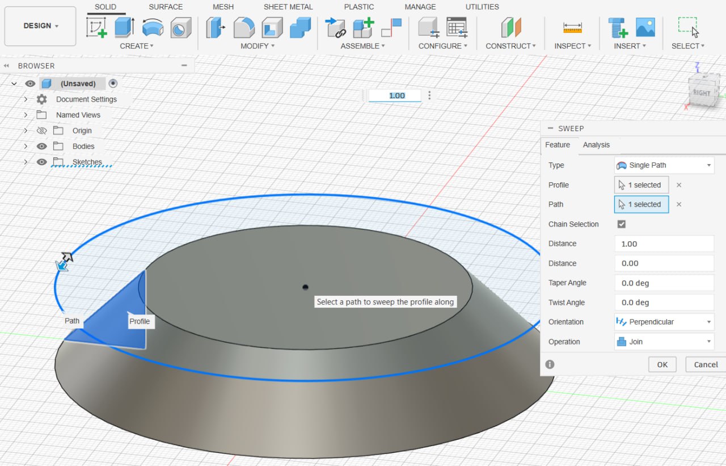Show the Origin folder via eye icon
This screenshot has height=466, width=726.
tap(41, 131)
